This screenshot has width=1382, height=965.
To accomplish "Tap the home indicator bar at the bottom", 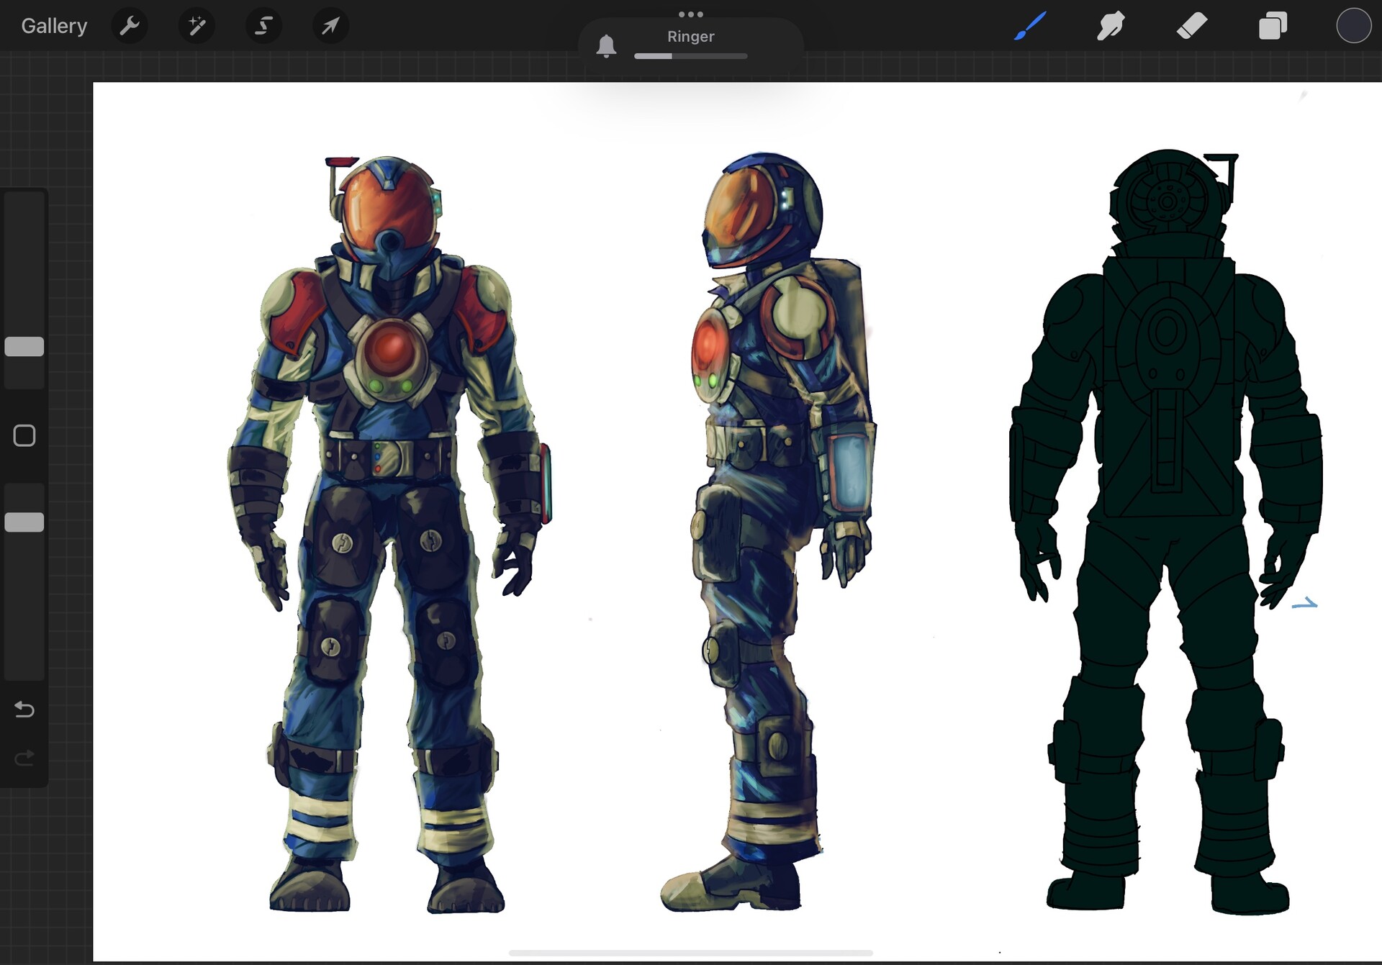I will [691, 951].
